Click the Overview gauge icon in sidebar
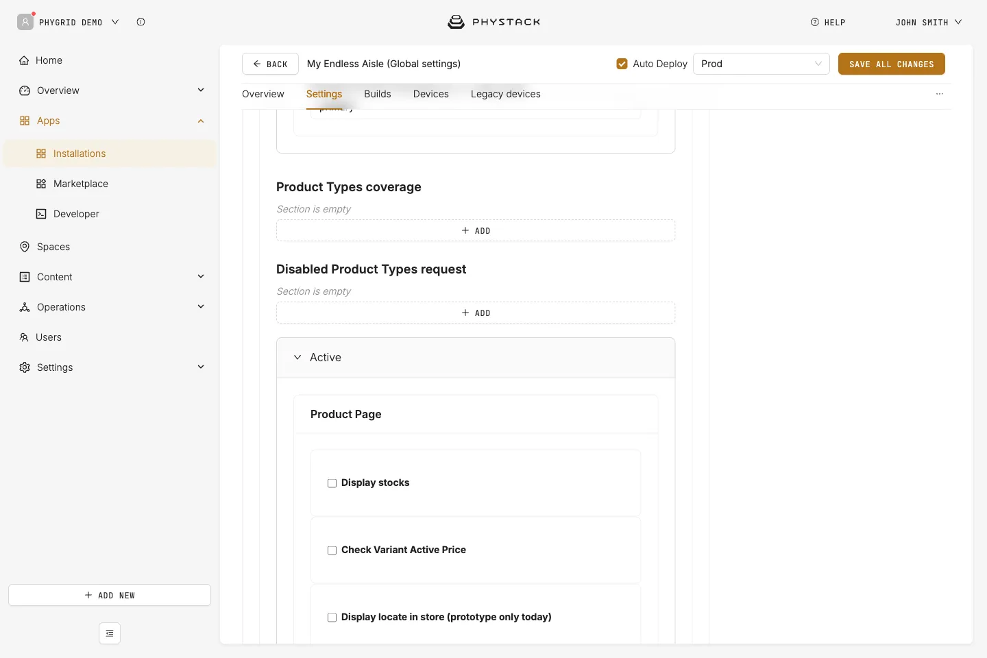This screenshot has width=987, height=658. (25, 90)
